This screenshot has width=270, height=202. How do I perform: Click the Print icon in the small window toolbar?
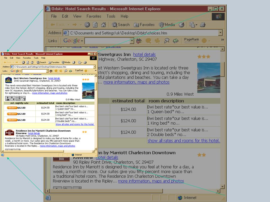(x=85, y=62)
